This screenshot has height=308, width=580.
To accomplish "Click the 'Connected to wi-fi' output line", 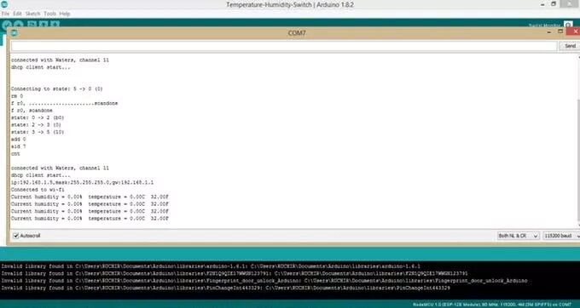I will tap(38, 190).
